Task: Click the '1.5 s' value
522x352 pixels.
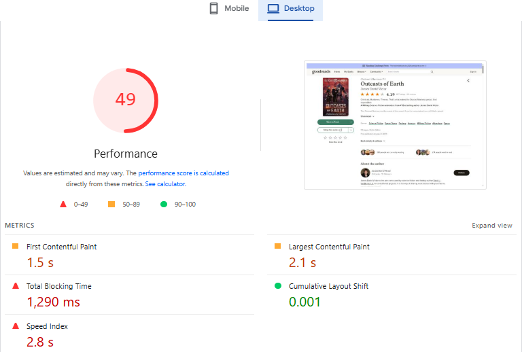Action: pyautogui.click(x=40, y=262)
